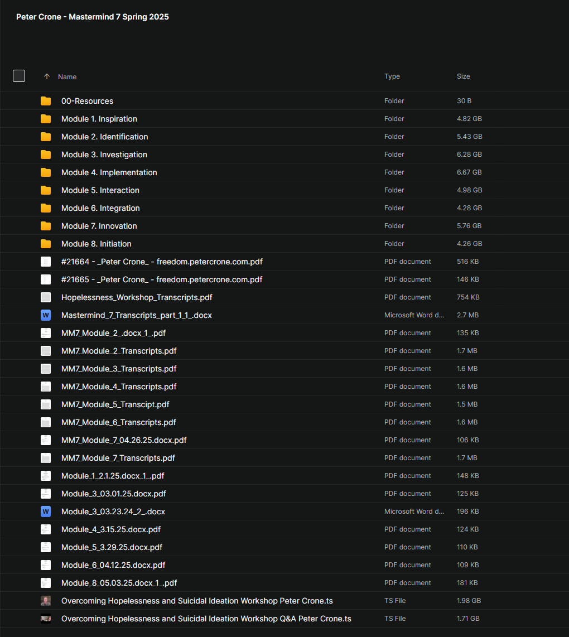Click Word icon for Mastermind_7_Transcripts_part_1_1_.docx
Screen dimensions: 569x637
46,315
